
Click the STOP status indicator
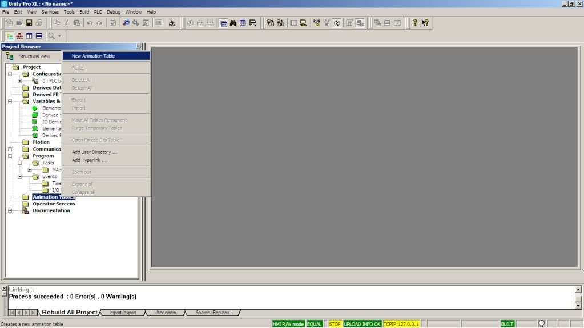point(335,324)
